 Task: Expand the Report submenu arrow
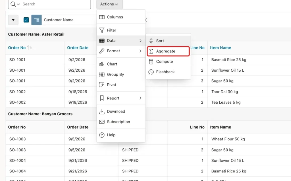[x=140, y=98]
